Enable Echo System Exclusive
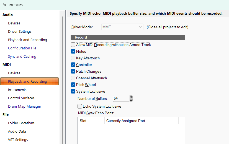Screen dimensions: 229x144 click(x=80, y=106)
